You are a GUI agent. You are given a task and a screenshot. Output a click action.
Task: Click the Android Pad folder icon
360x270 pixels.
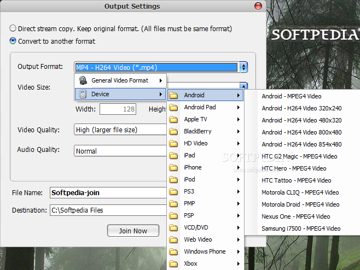(173, 107)
